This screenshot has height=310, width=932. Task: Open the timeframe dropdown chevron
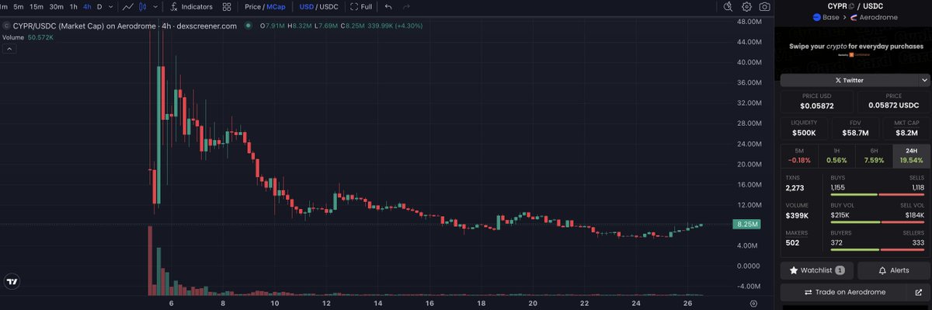110,6
